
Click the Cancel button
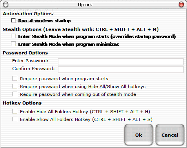pyautogui.click(x=170, y=135)
